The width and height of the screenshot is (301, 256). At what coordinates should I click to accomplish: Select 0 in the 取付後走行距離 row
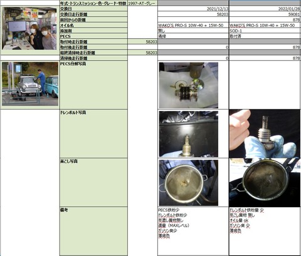pyautogui.click(x=193, y=47)
